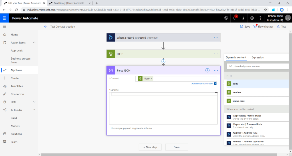Viewport: 292px width, 156px height.
Task: Open the settings gear icon
Action: (252, 18)
